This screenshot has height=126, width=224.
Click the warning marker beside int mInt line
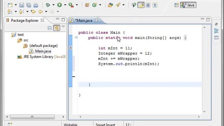click(70, 48)
